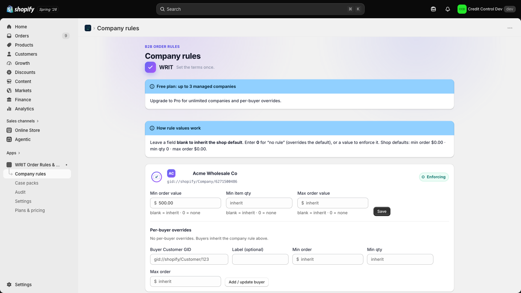Save the Acme Wholesale Co rules
The image size is (521, 293).
point(382,212)
